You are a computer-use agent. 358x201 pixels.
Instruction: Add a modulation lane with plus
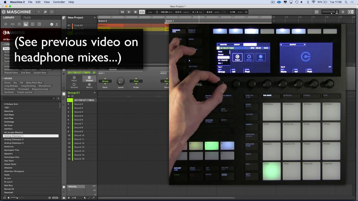(69, 190)
